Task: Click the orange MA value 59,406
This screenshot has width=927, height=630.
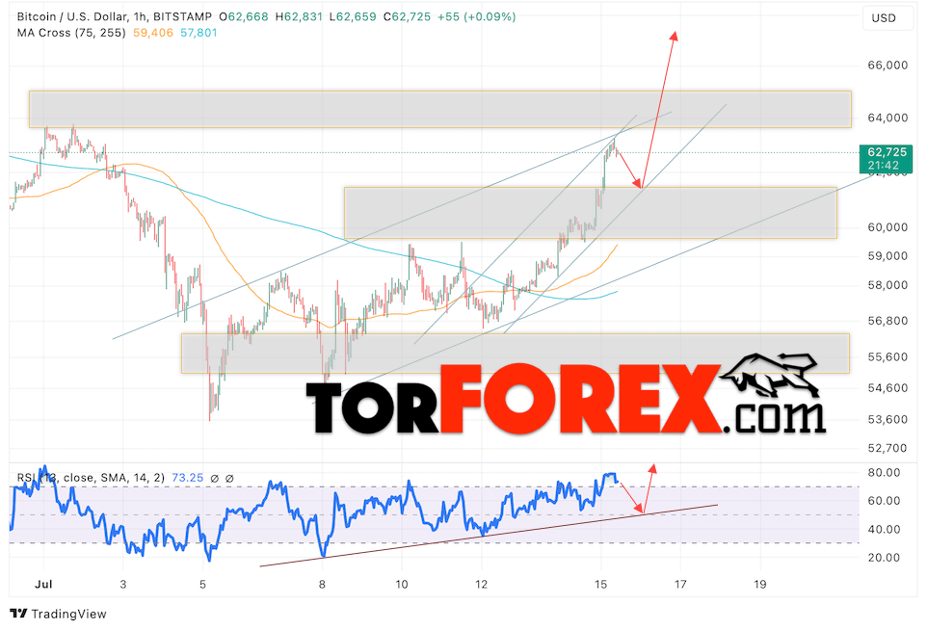Action: [x=153, y=33]
